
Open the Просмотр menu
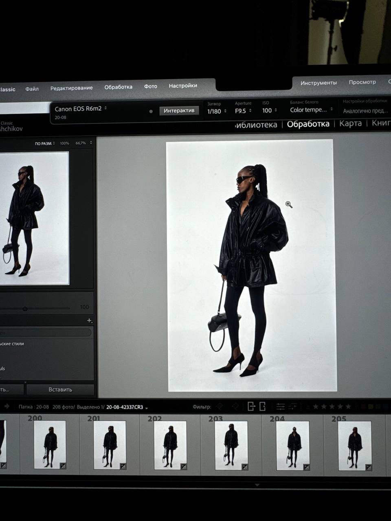362,82
